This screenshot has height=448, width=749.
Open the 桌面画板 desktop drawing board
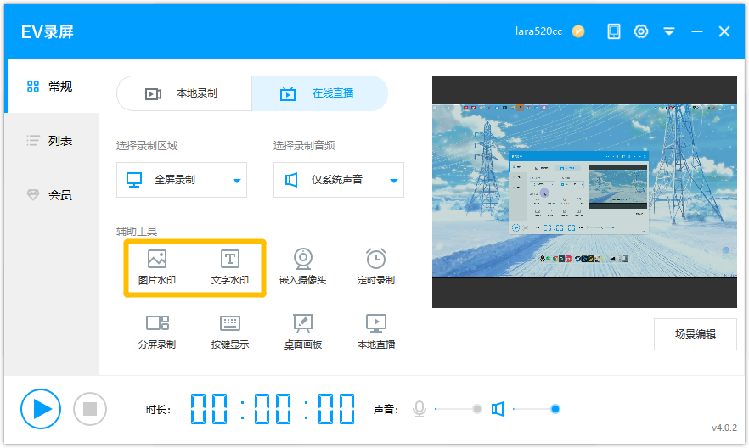point(303,331)
